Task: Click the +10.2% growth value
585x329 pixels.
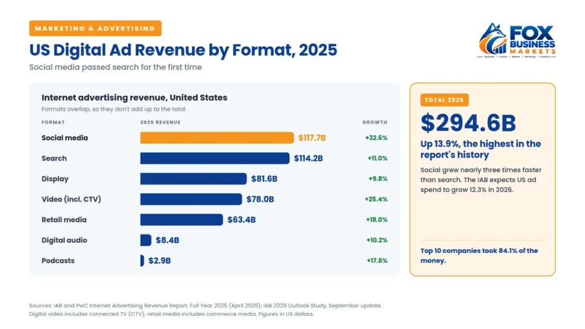Action: 377,240
